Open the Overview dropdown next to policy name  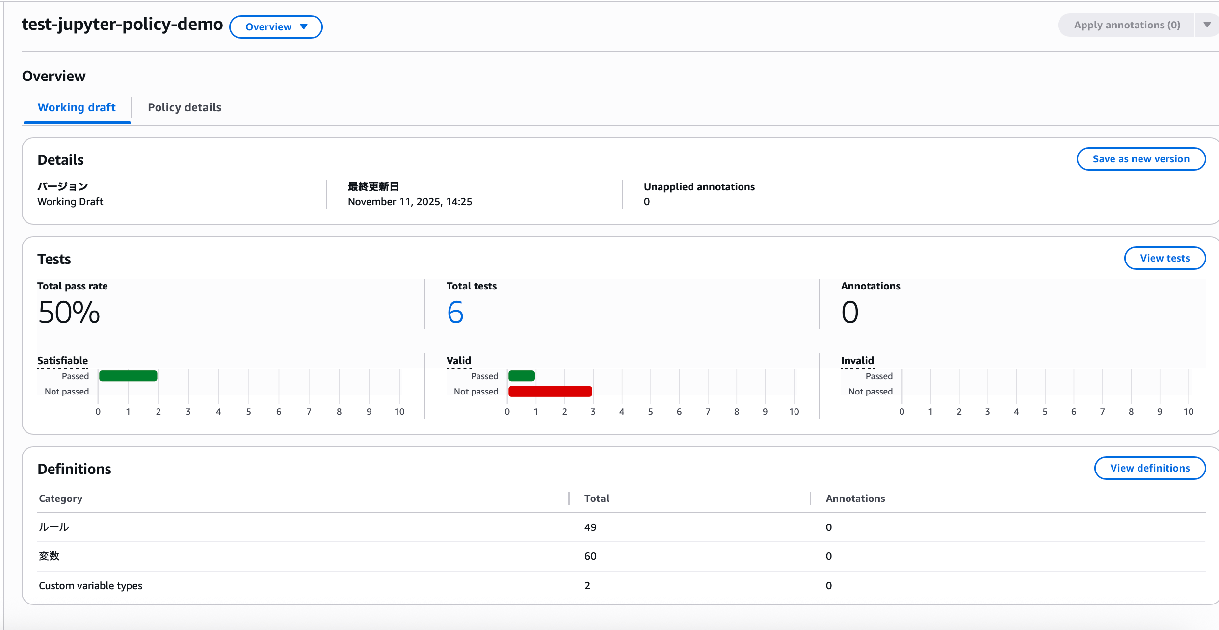tap(276, 27)
